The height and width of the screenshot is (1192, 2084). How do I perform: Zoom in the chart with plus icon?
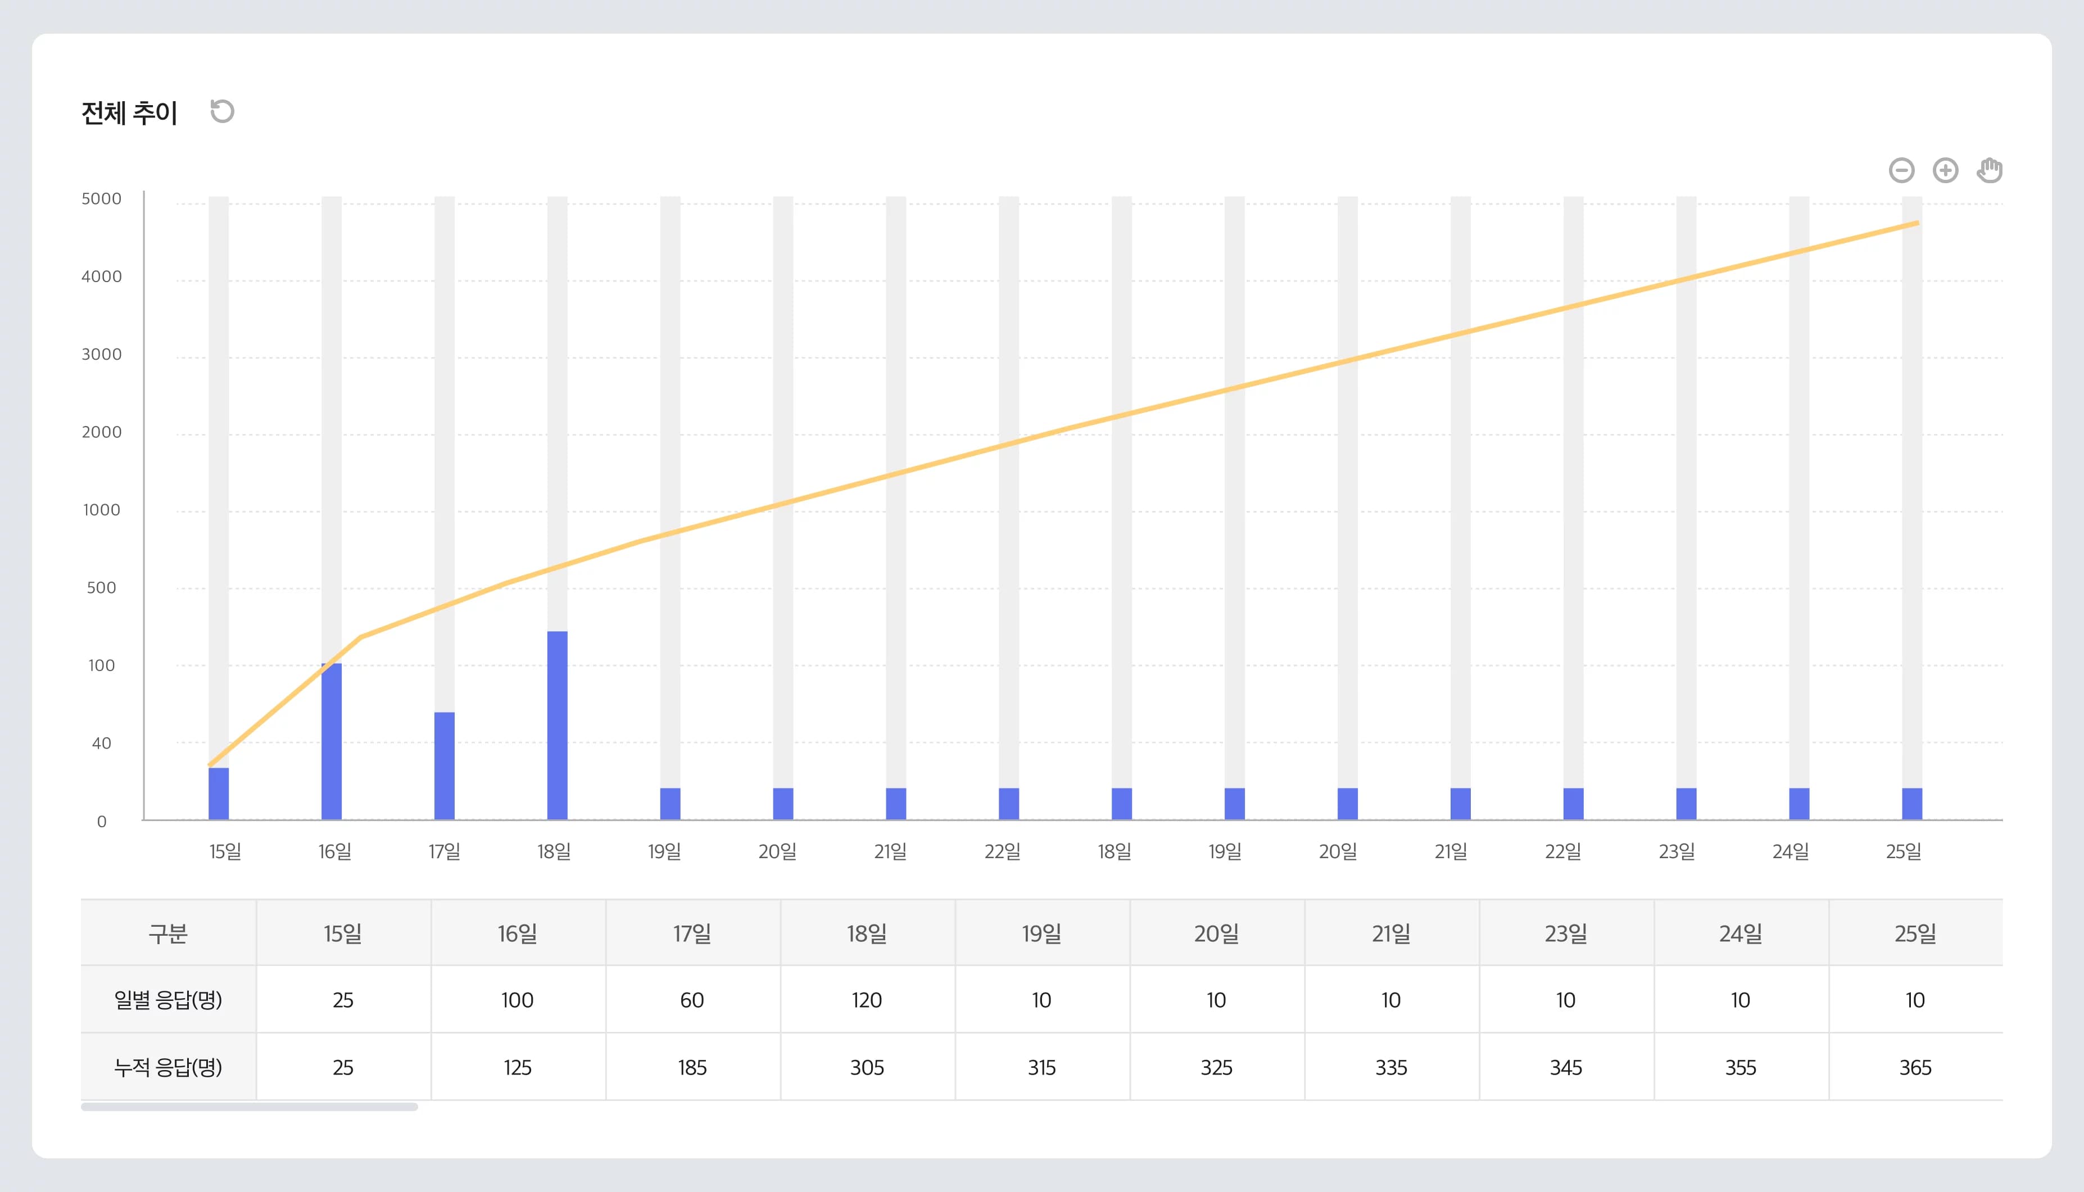[1945, 170]
